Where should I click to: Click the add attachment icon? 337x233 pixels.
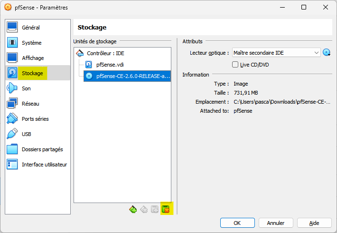[x=155, y=209]
